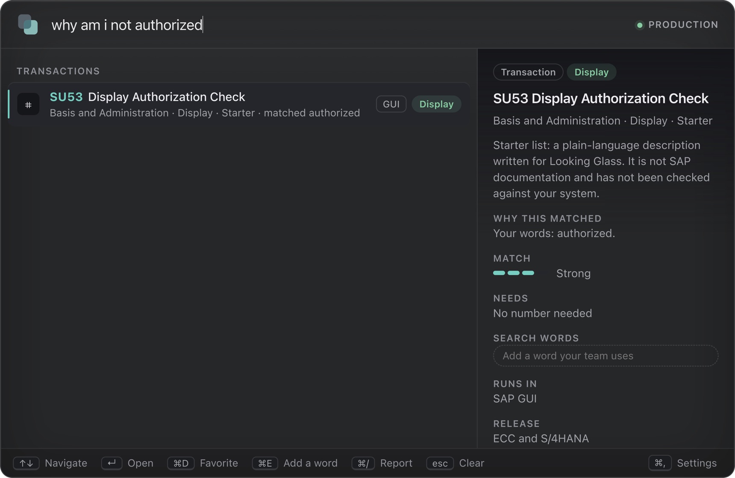Viewport: 735px width, 478px height.
Task: Click the 'Add a word' footer label
Action: (x=310, y=463)
